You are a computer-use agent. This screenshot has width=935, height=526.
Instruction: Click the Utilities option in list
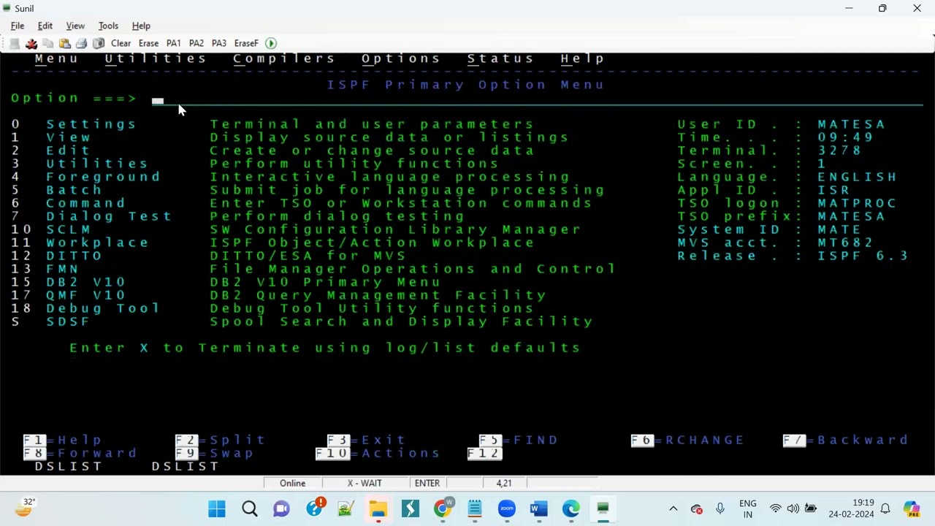(97, 164)
